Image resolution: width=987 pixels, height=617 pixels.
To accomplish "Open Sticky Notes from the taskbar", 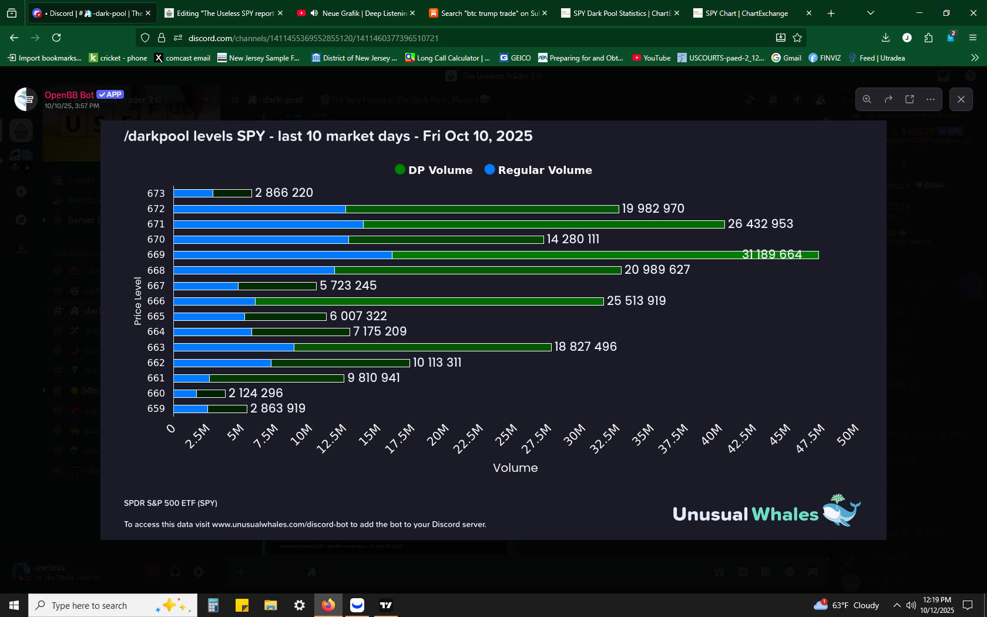I will (241, 605).
